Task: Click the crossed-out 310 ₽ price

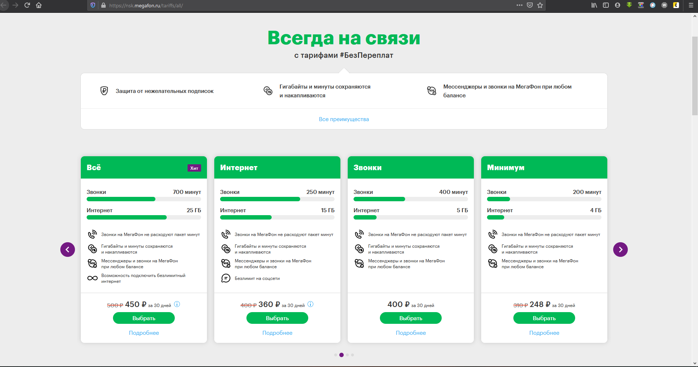Action: tap(521, 305)
